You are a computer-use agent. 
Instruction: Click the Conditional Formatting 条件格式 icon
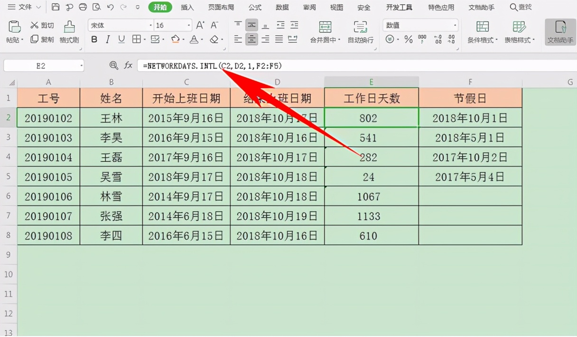483,27
